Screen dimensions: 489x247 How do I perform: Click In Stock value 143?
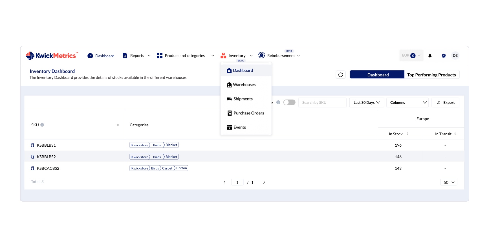pos(398,168)
